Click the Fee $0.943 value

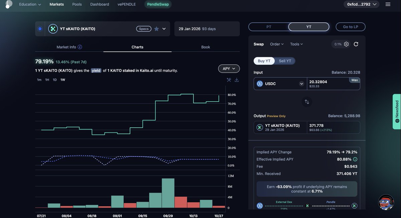point(351,167)
